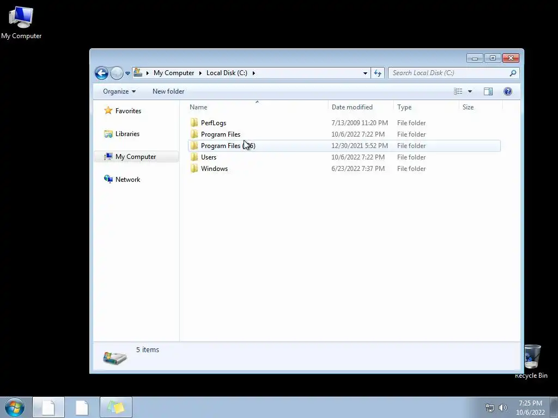Screen dimensions: 558x418
Task: Click the Network globe icon
Action: pos(108,179)
